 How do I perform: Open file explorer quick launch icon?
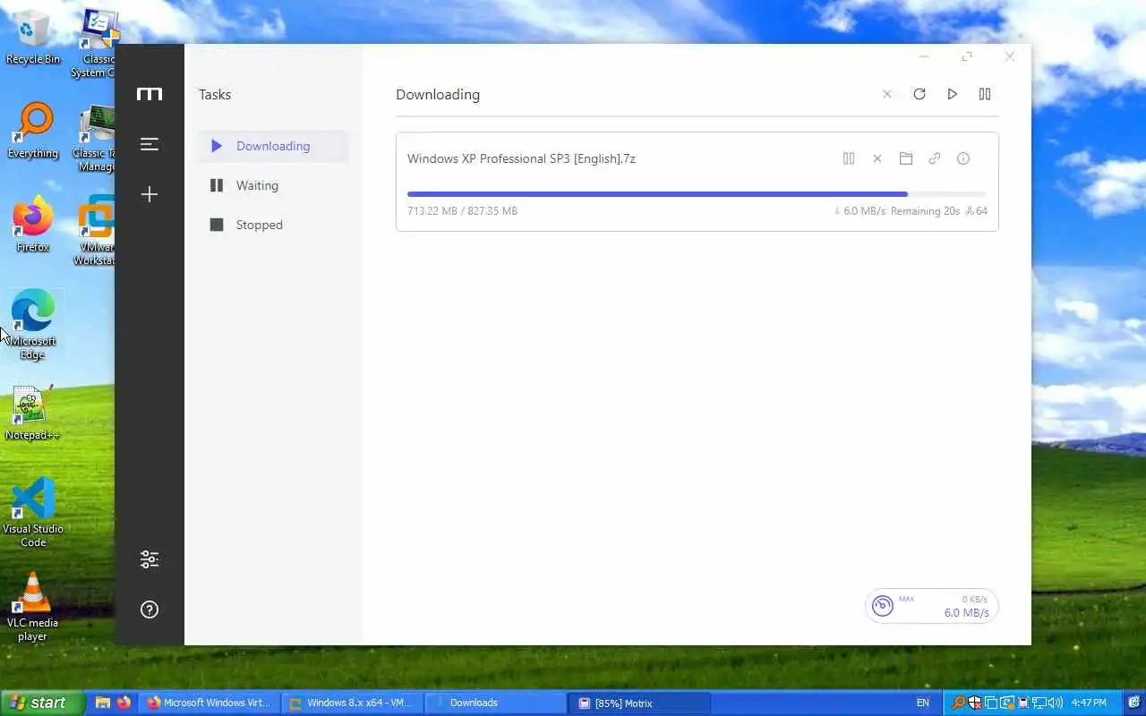103,703
